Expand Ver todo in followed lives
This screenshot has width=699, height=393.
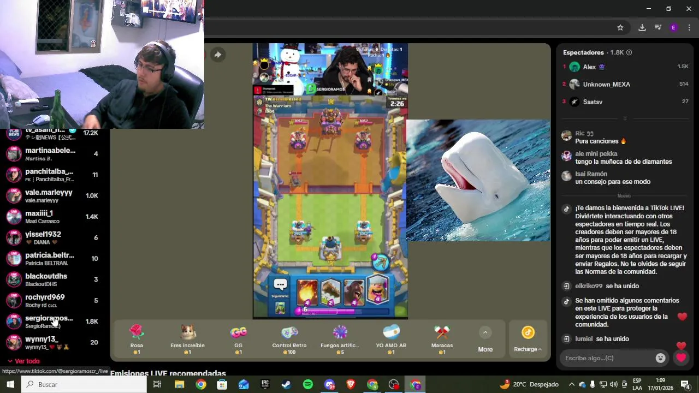point(23,361)
